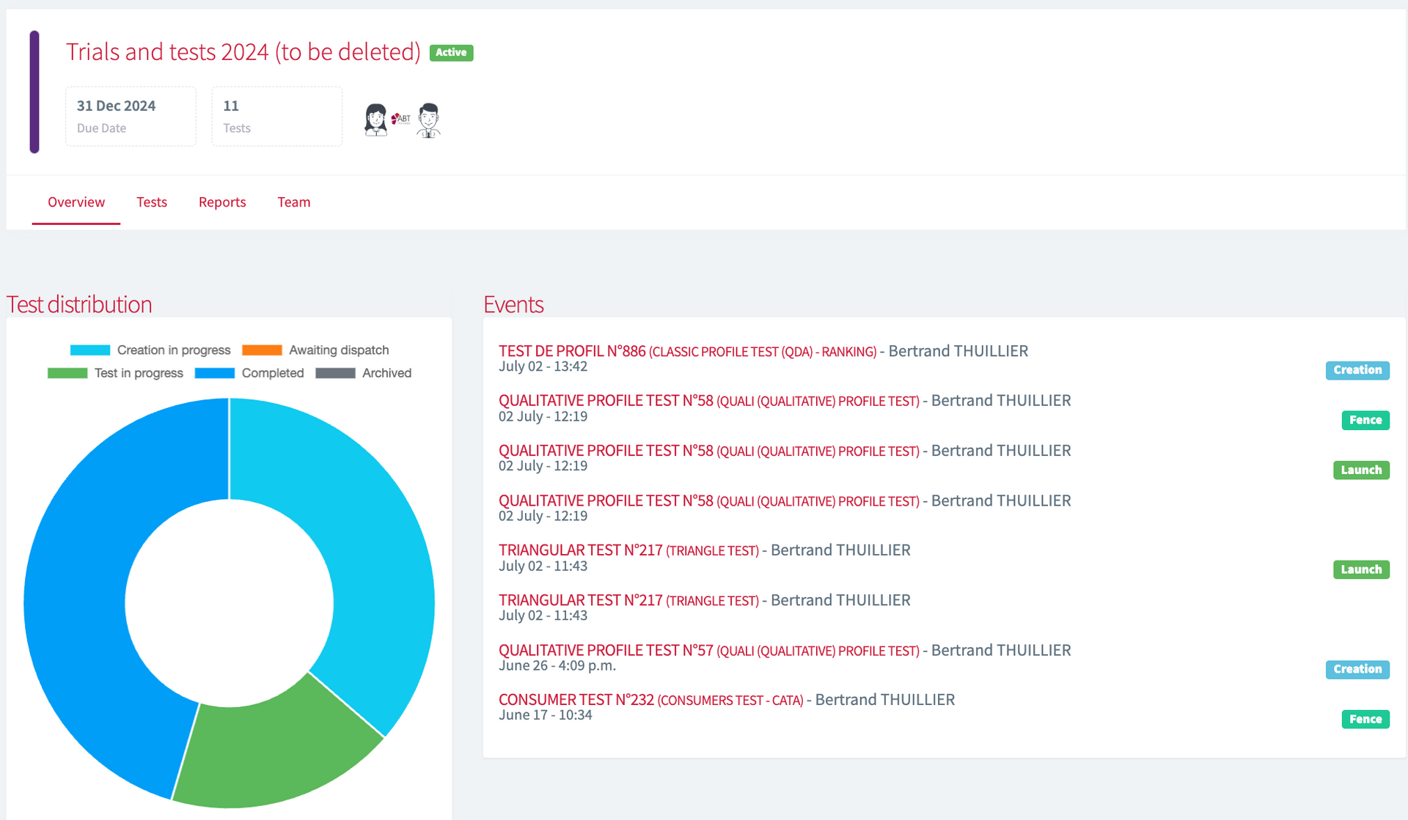This screenshot has height=820, width=1408.
Task: Open CONSUMER TEST N°232 event link
Action: (576, 700)
